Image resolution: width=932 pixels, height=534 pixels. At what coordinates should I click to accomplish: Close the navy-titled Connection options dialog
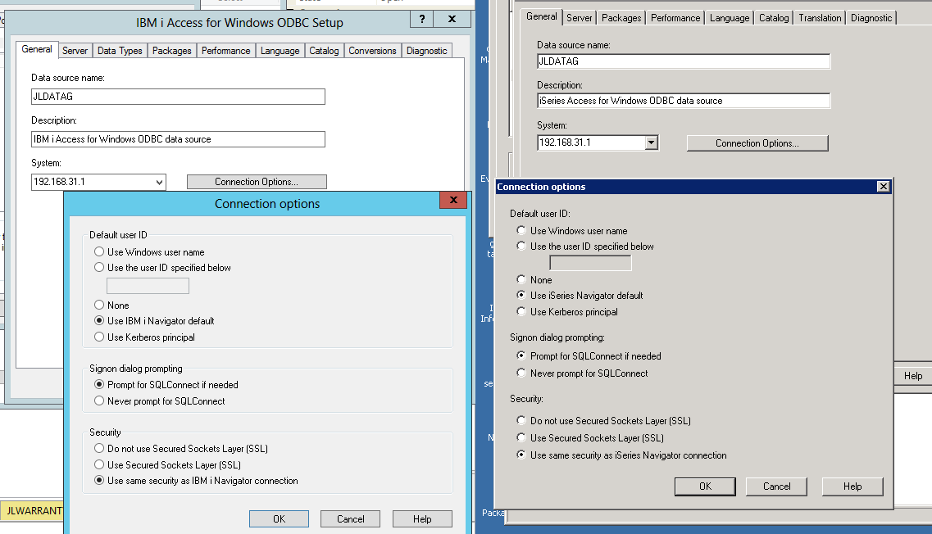884,187
